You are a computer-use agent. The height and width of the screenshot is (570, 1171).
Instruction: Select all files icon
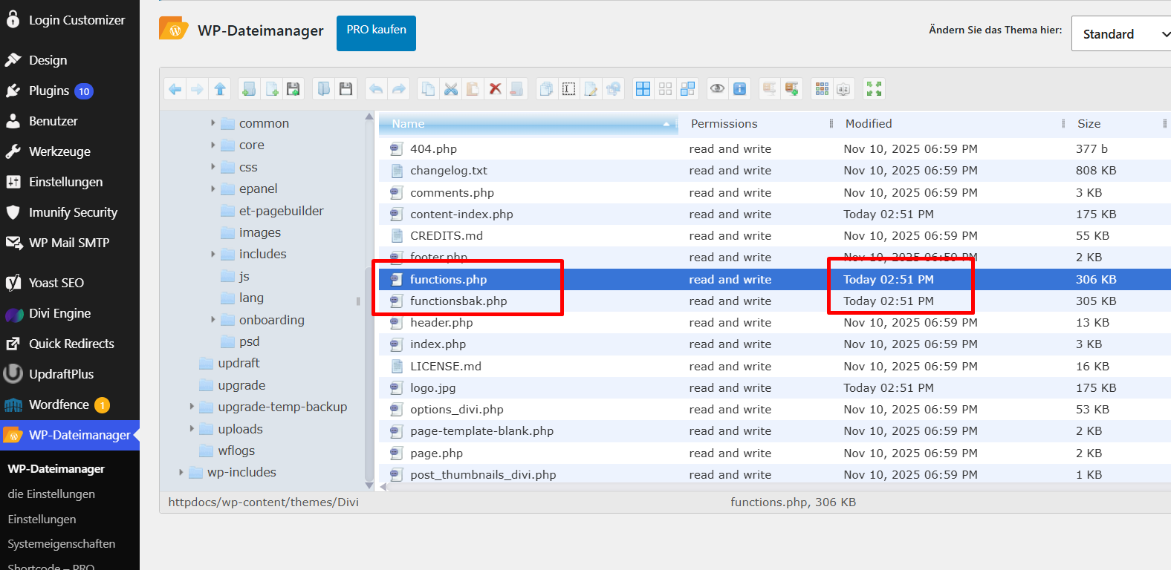(x=643, y=89)
